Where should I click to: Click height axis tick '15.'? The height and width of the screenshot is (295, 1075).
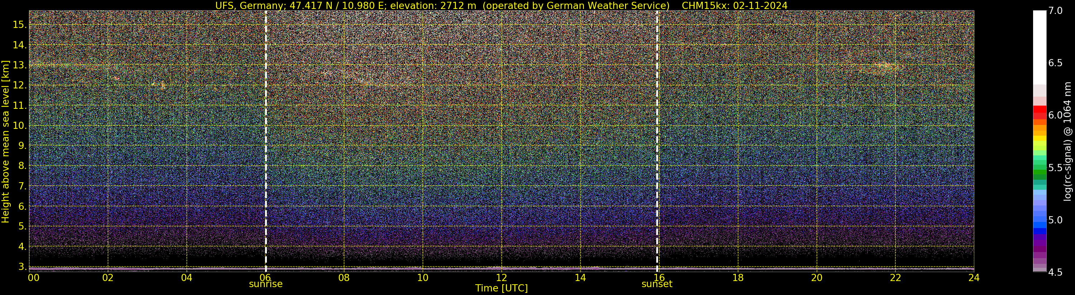pos(20,25)
